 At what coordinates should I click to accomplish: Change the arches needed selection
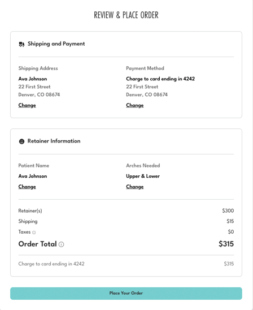tap(135, 187)
